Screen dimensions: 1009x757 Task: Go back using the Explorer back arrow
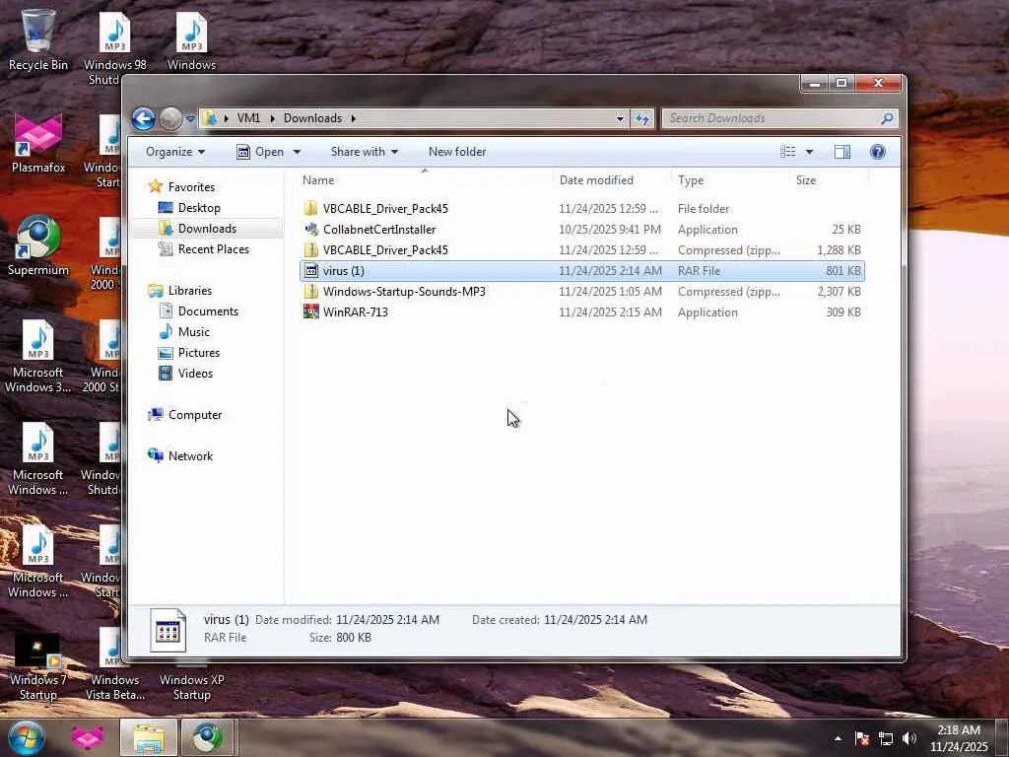coord(143,118)
